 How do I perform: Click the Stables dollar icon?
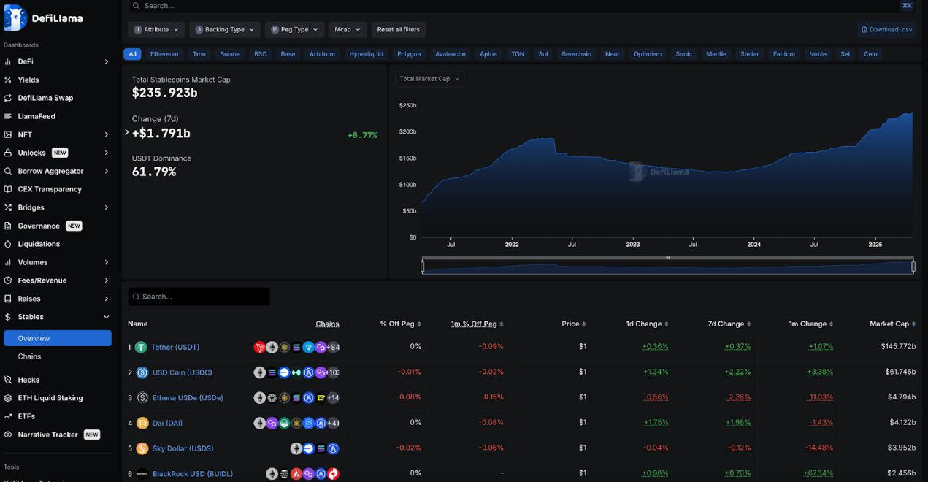(8, 317)
